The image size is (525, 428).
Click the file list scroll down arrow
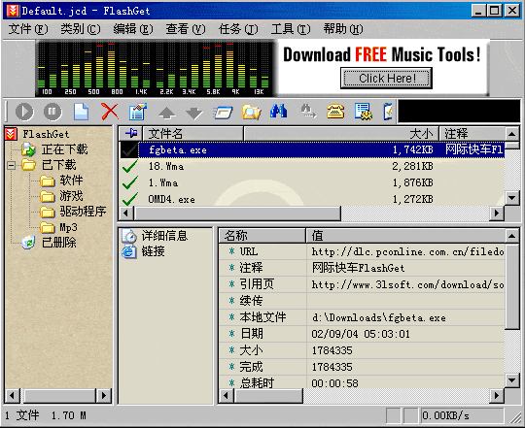coord(511,197)
